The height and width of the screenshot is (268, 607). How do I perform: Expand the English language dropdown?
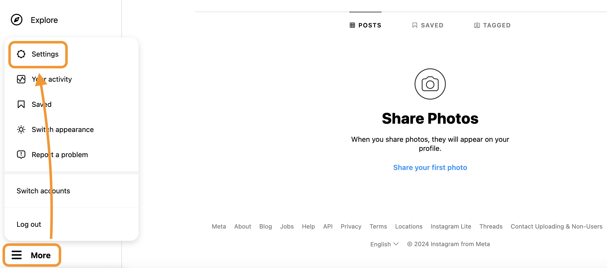[384, 244]
